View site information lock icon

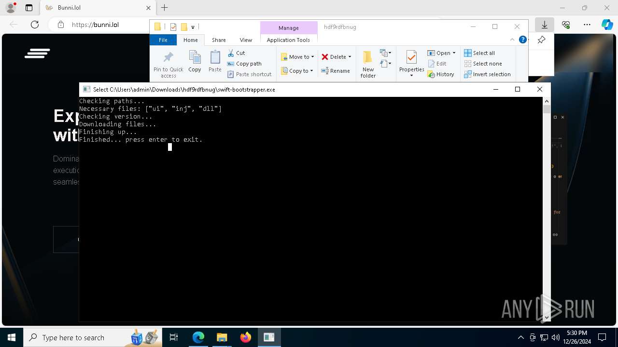pos(61,25)
